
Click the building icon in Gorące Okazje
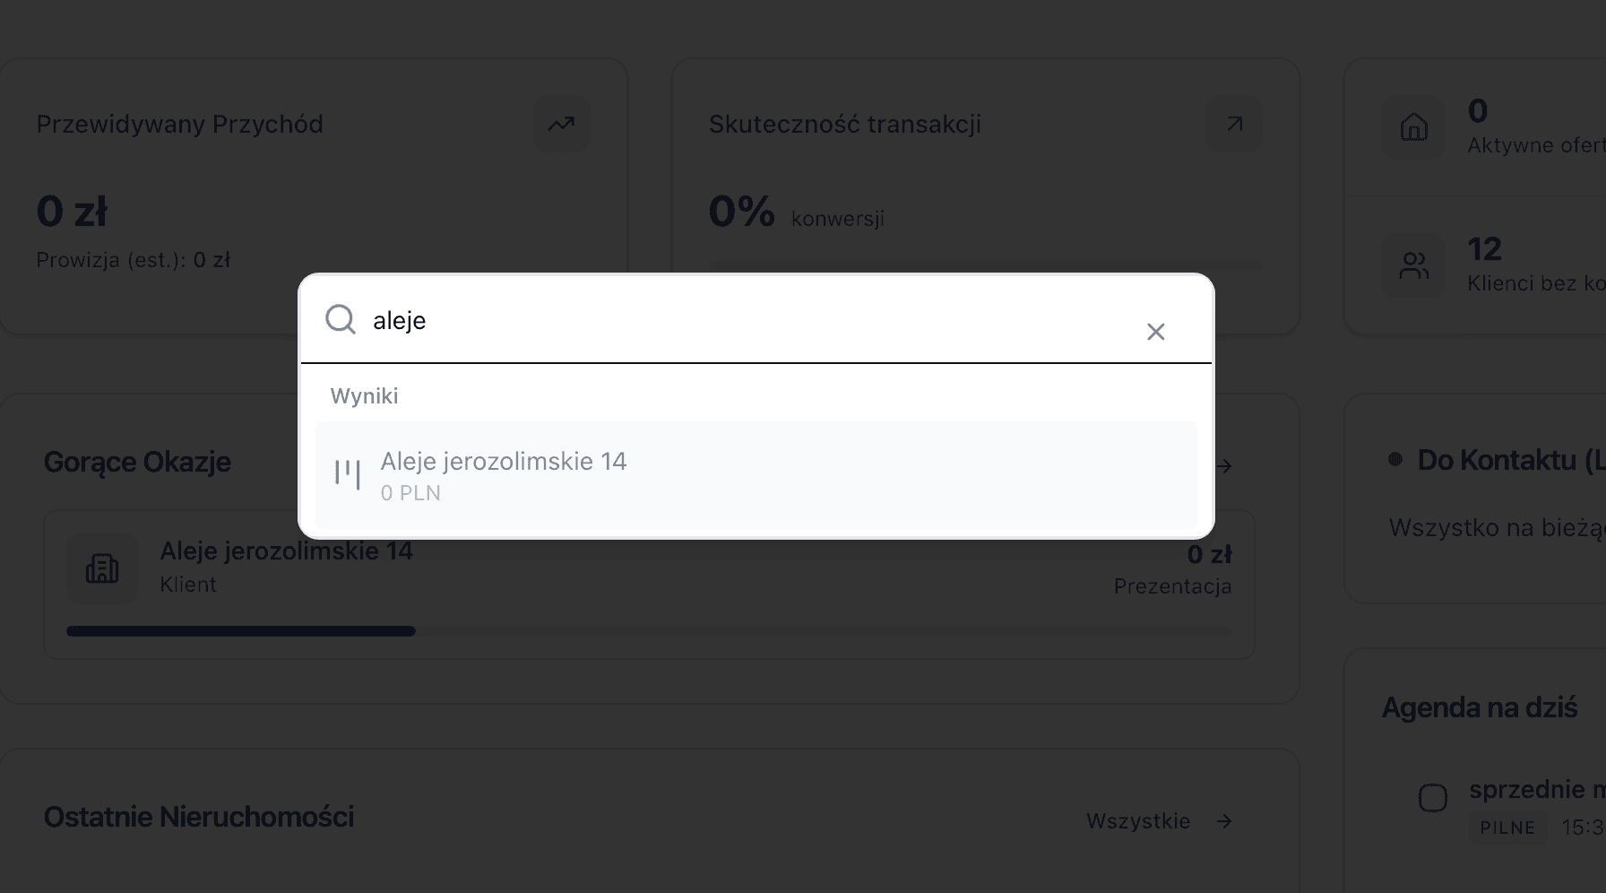coord(102,568)
